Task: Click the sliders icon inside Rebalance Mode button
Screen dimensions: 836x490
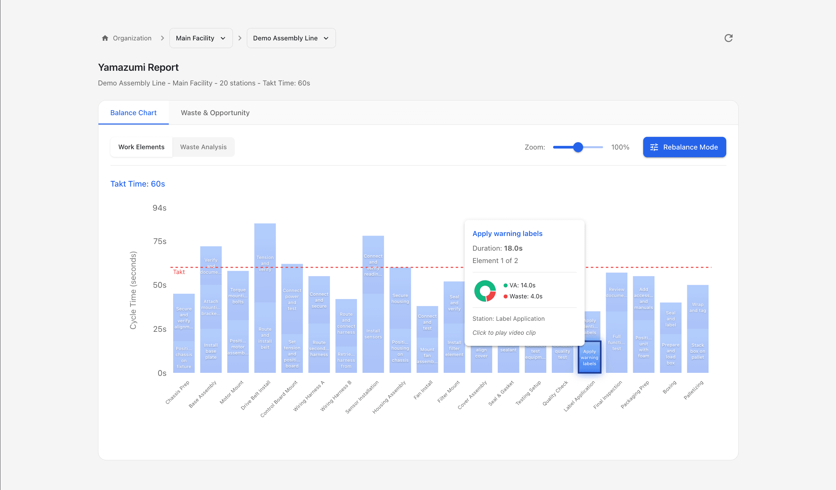Action: 655,147
